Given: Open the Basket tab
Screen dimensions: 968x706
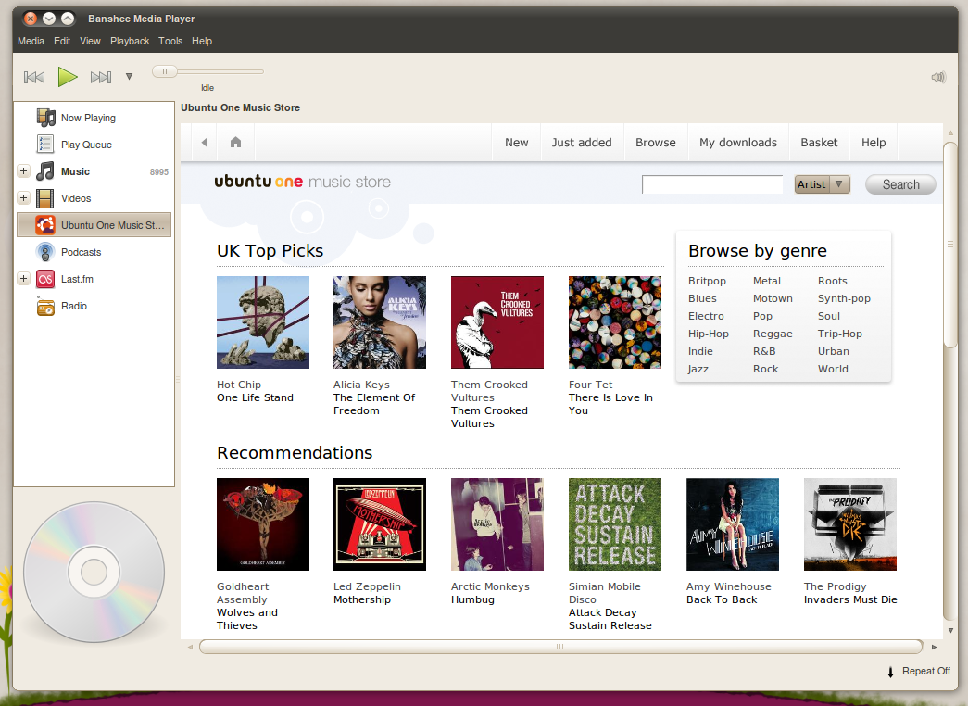Looking at the screenshot, I should 819,142.
